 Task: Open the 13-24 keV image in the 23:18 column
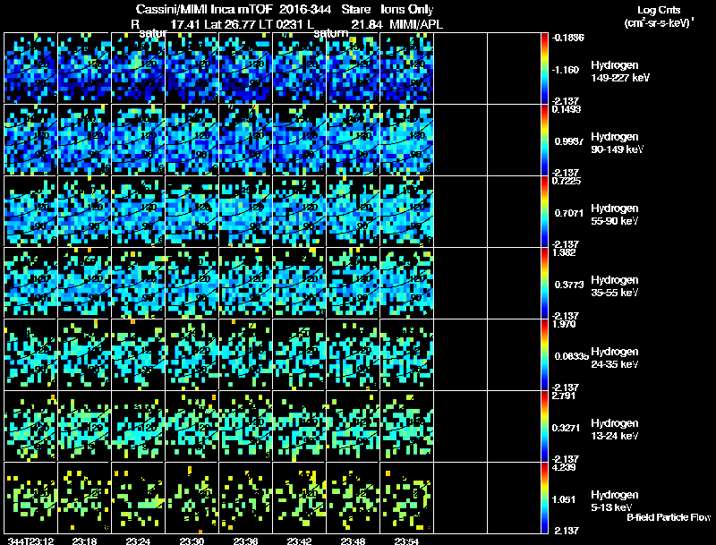(84, 426)
